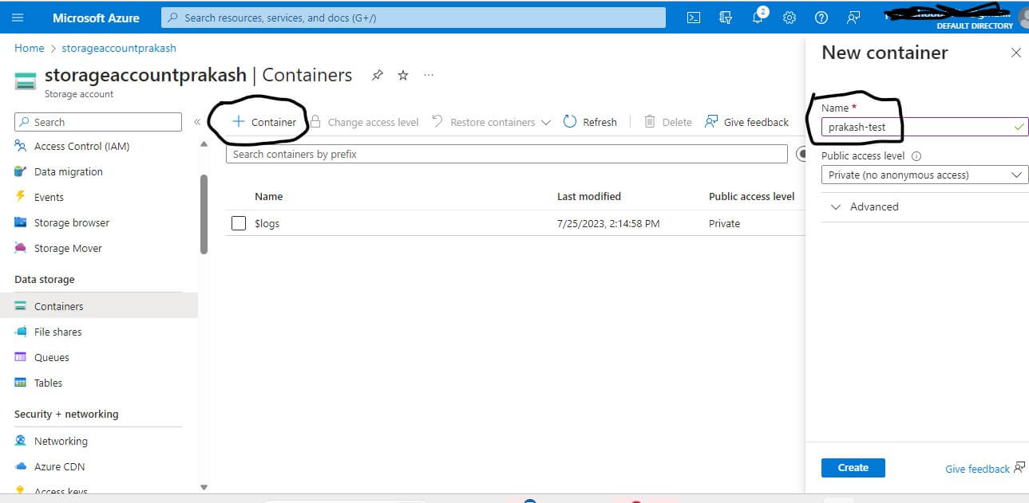The width and height of the screenshot is (1029, 503).
Task: Mark storageaccountprakash as favorite star
Action: pos(403,75)
